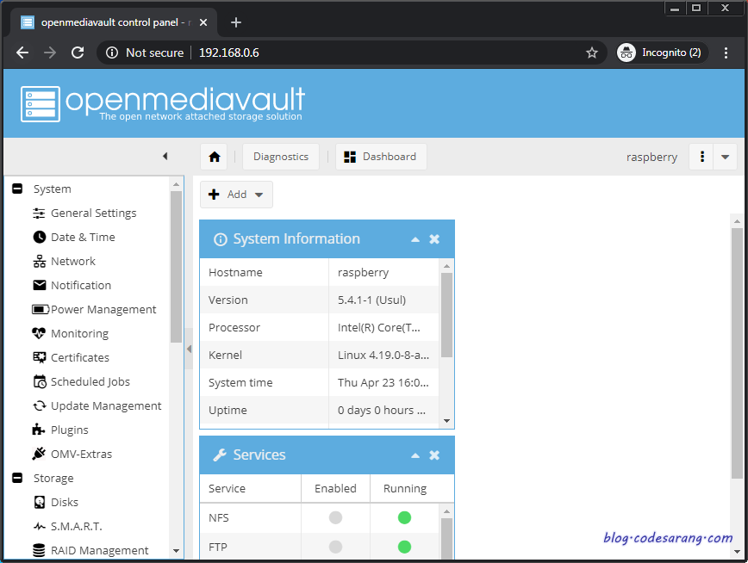Image resolution: width=748 pixels, height=563 pixels.
Task: Go to home via house icon
Action: [x=215, y=157]
